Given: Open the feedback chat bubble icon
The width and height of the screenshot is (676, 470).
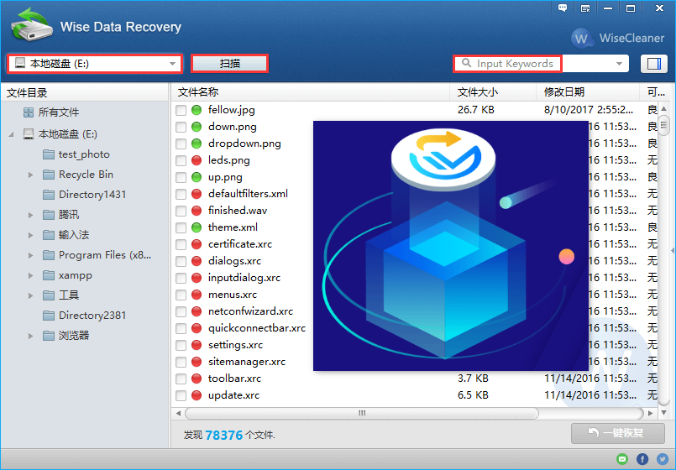Looking at the screenshot, I should (563, 9).
